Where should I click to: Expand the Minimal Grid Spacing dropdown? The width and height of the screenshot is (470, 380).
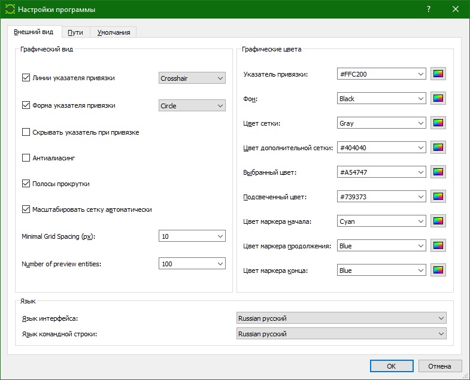click(192, 236)
